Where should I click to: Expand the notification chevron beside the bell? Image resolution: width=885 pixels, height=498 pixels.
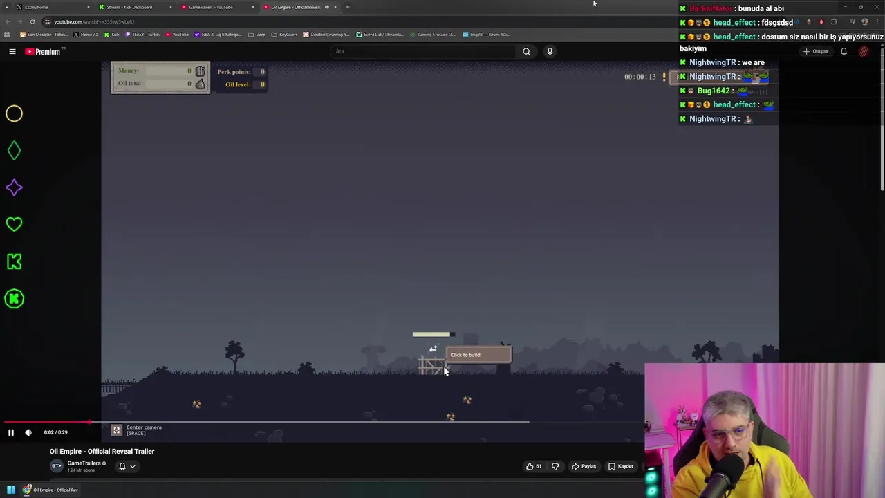(133, 466)
